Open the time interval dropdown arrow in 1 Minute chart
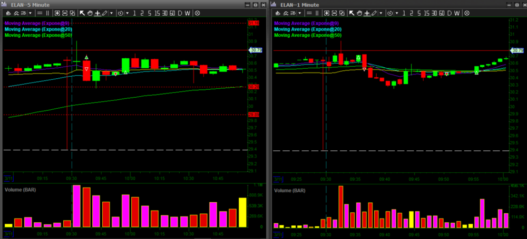This screenshot has height=239, width=527. (397, 13)
